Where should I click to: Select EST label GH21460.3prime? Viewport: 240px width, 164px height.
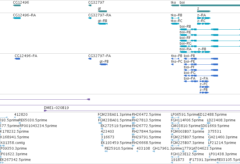(x=223, y=137)
